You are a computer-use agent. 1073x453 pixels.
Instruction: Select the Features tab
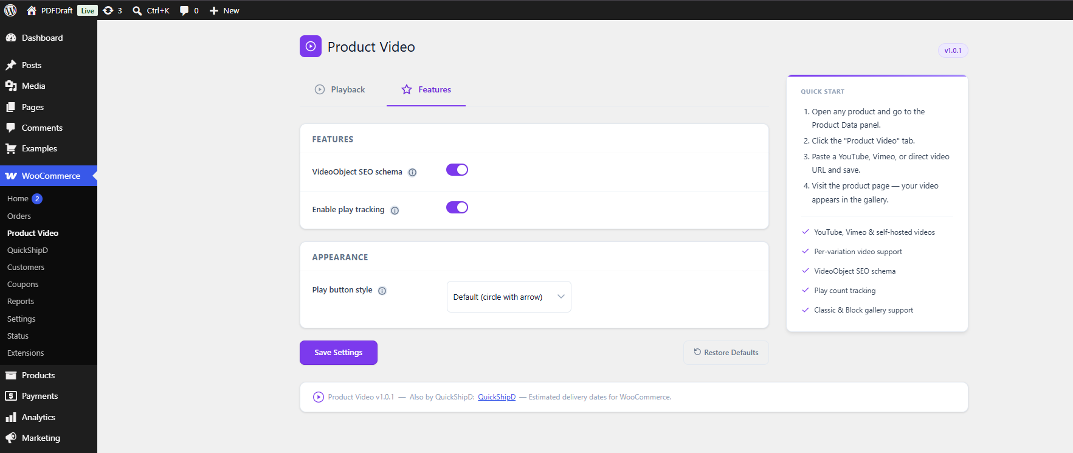[x=426, y=89]
